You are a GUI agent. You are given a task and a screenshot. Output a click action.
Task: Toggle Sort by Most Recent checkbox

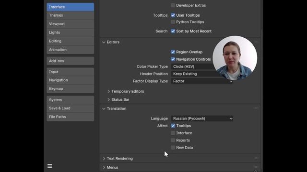[173, 31]
